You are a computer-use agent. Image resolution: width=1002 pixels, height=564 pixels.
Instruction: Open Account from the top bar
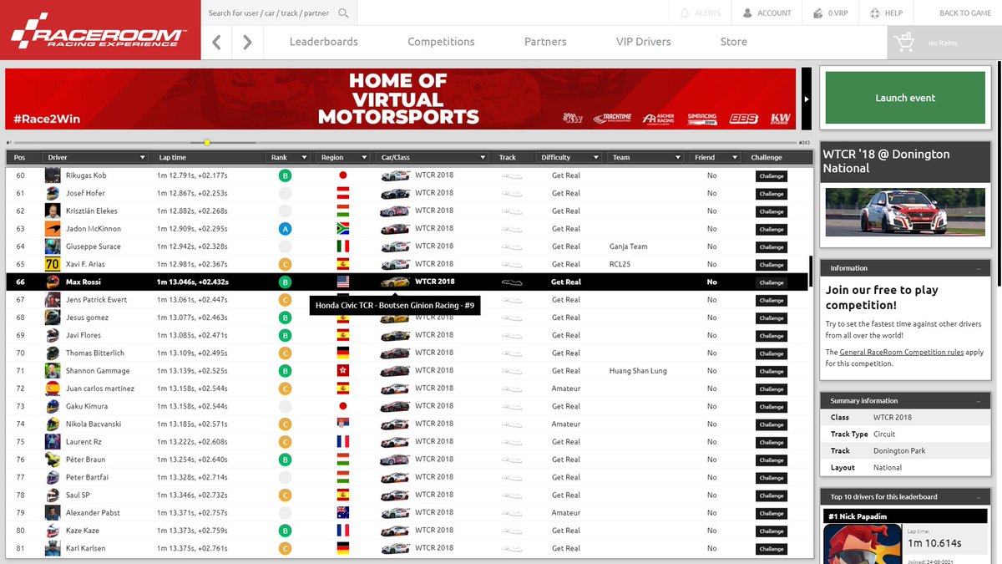click(767, 13)
